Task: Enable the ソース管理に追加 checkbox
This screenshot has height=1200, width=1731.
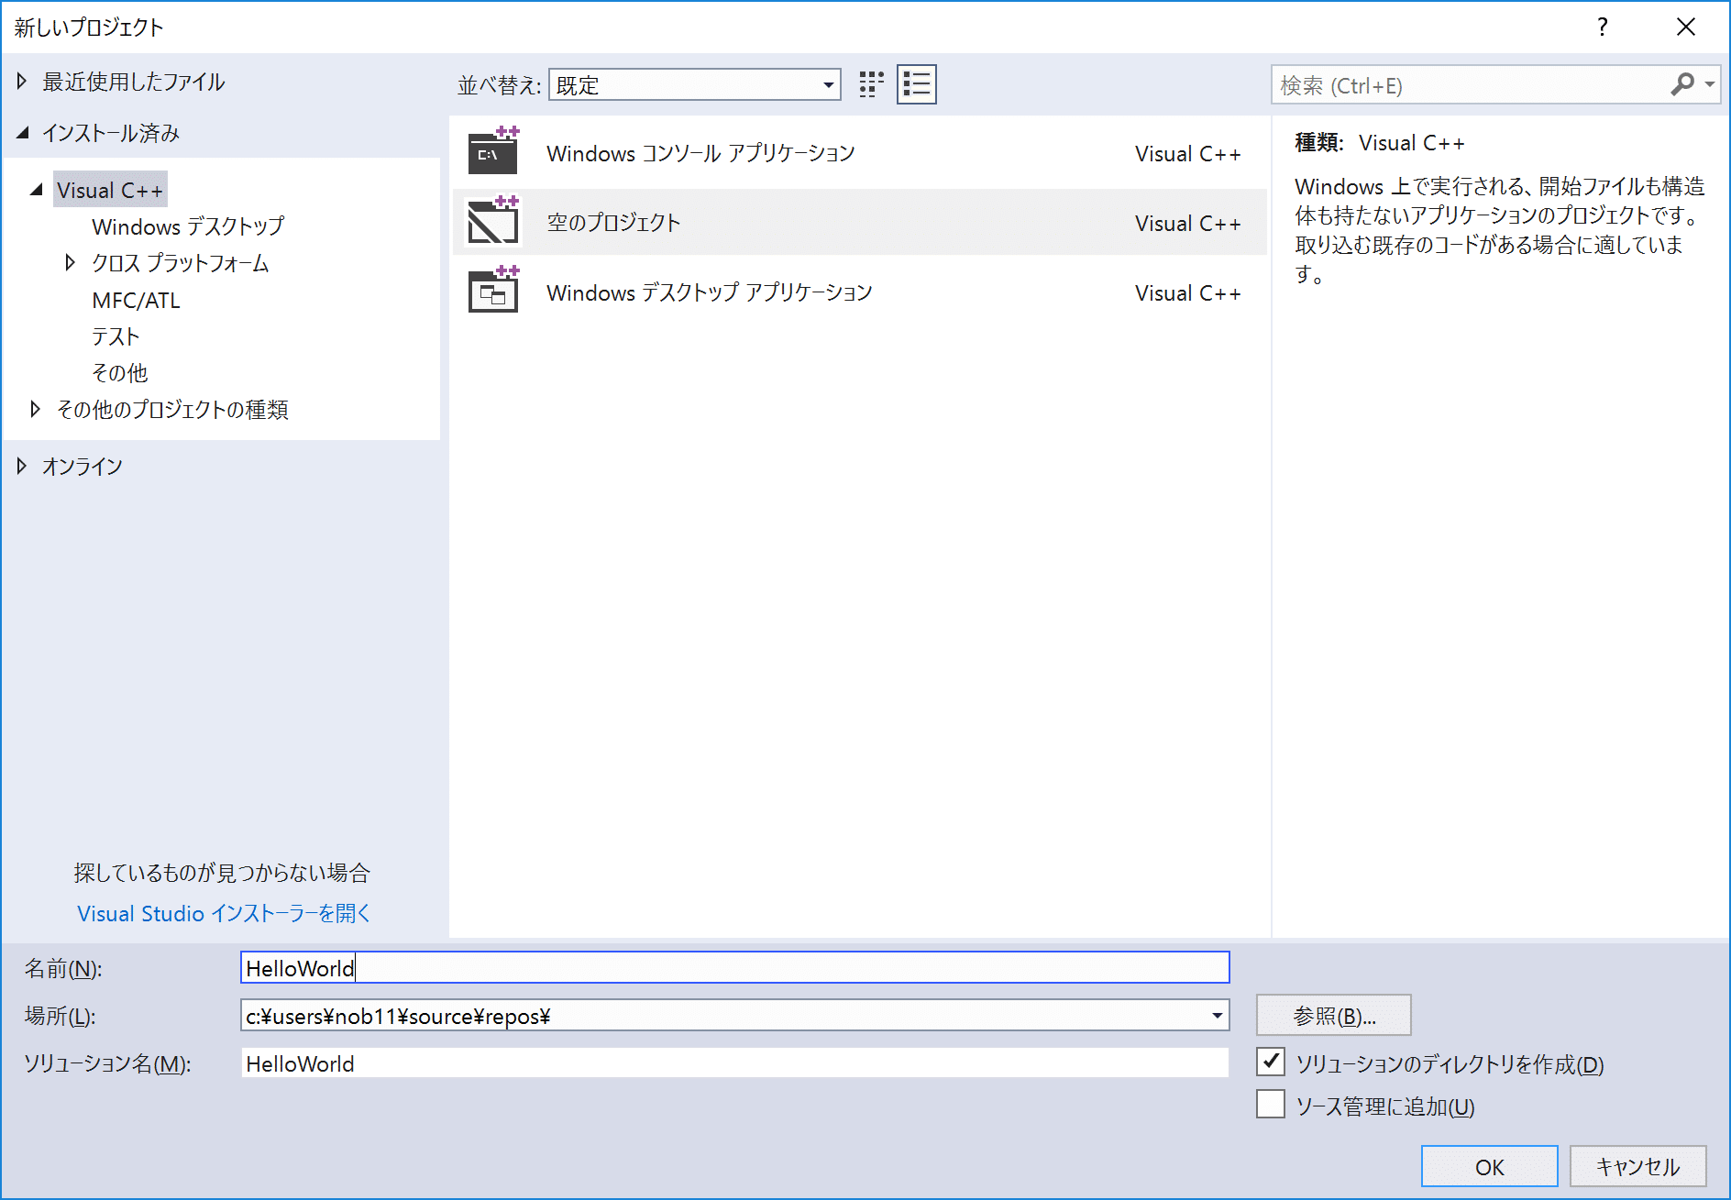Action: point(1271,1105)
